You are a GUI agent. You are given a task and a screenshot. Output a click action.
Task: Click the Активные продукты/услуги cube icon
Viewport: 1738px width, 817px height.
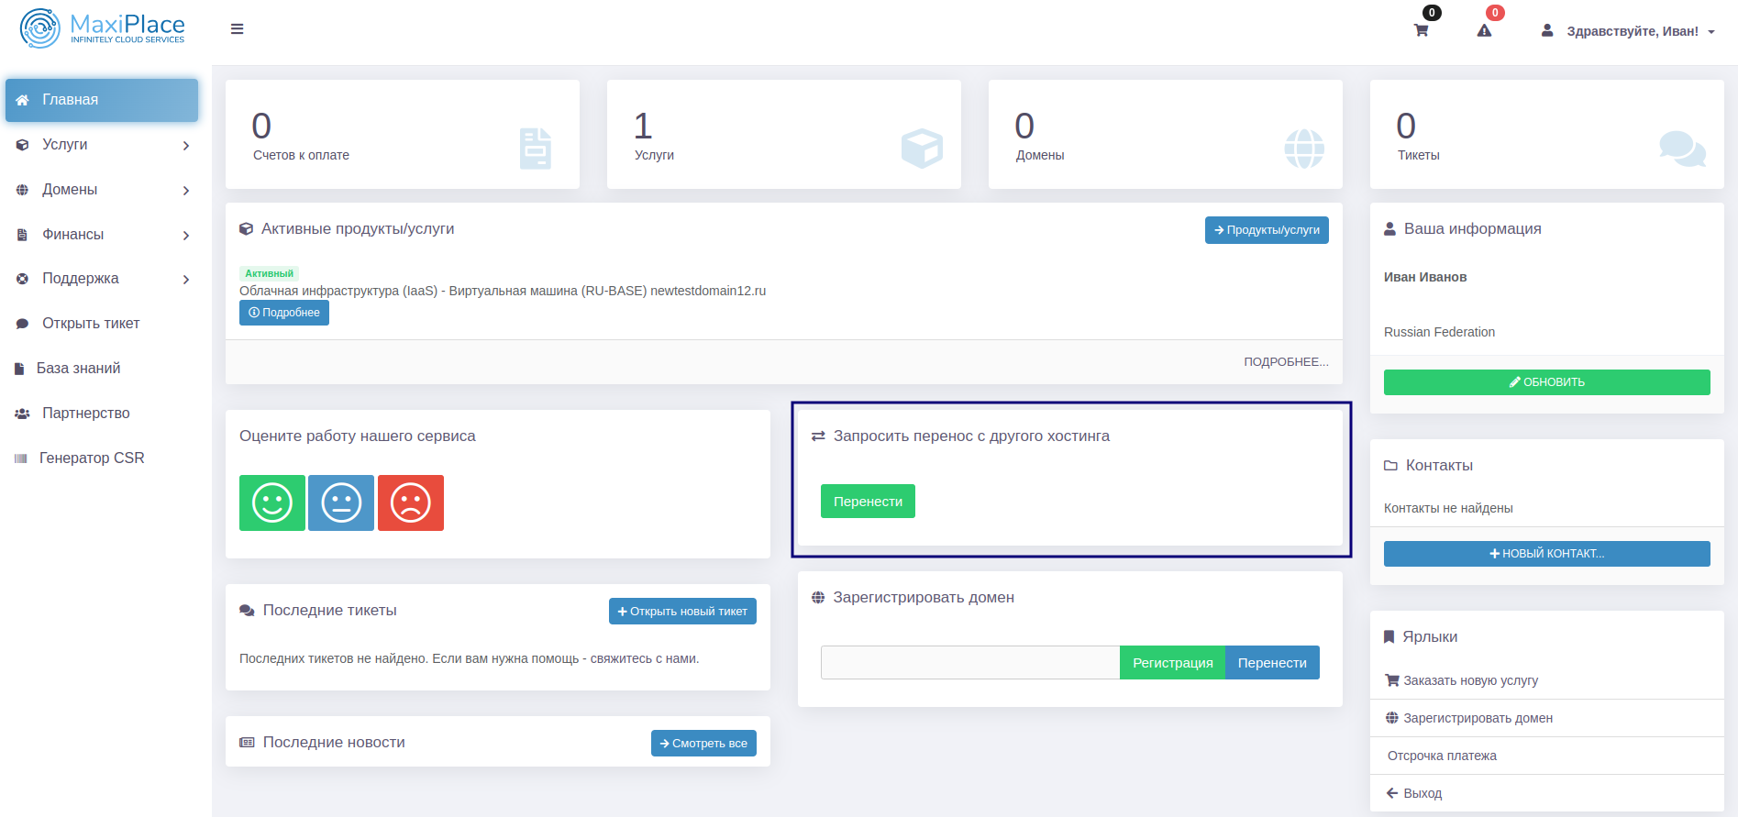coord(246,229)
